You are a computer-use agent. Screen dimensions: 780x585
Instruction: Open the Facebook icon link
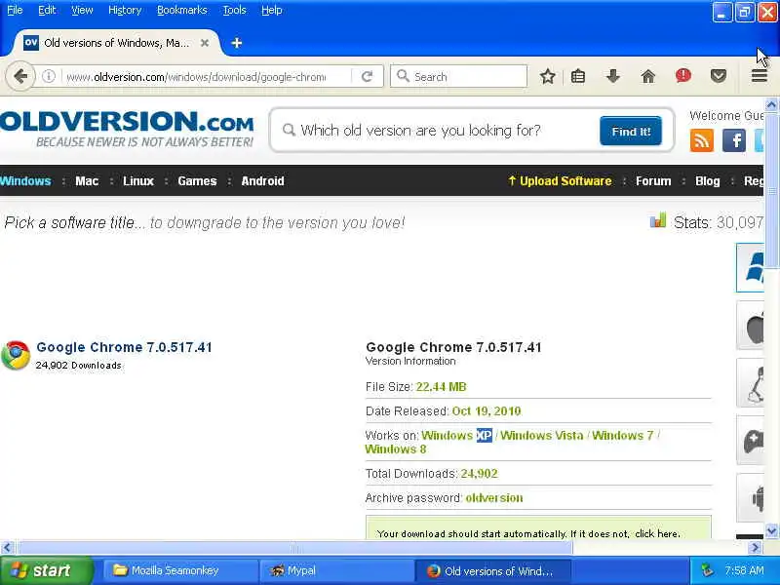click(x=734, y=140)
